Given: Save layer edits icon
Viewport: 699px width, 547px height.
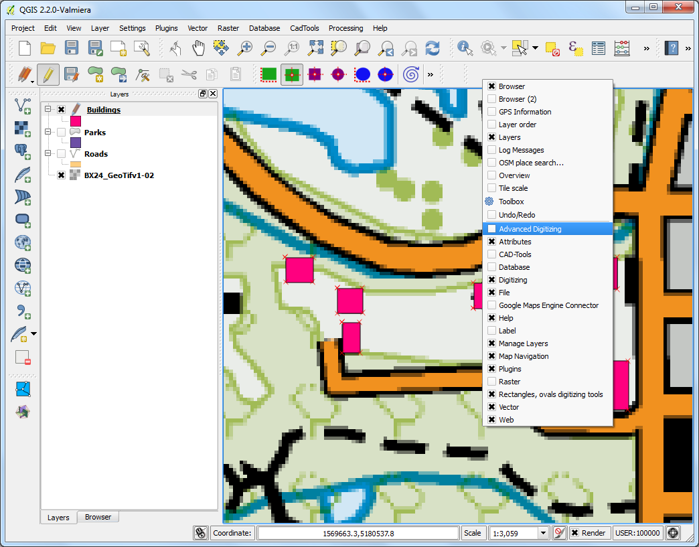Looking at the screenshot, I should tap(72, 74).
